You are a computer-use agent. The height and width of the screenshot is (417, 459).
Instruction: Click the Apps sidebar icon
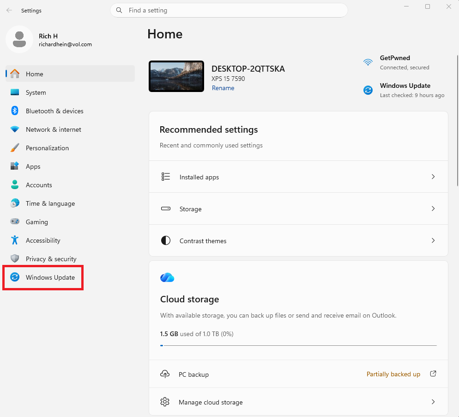[15, 166]
